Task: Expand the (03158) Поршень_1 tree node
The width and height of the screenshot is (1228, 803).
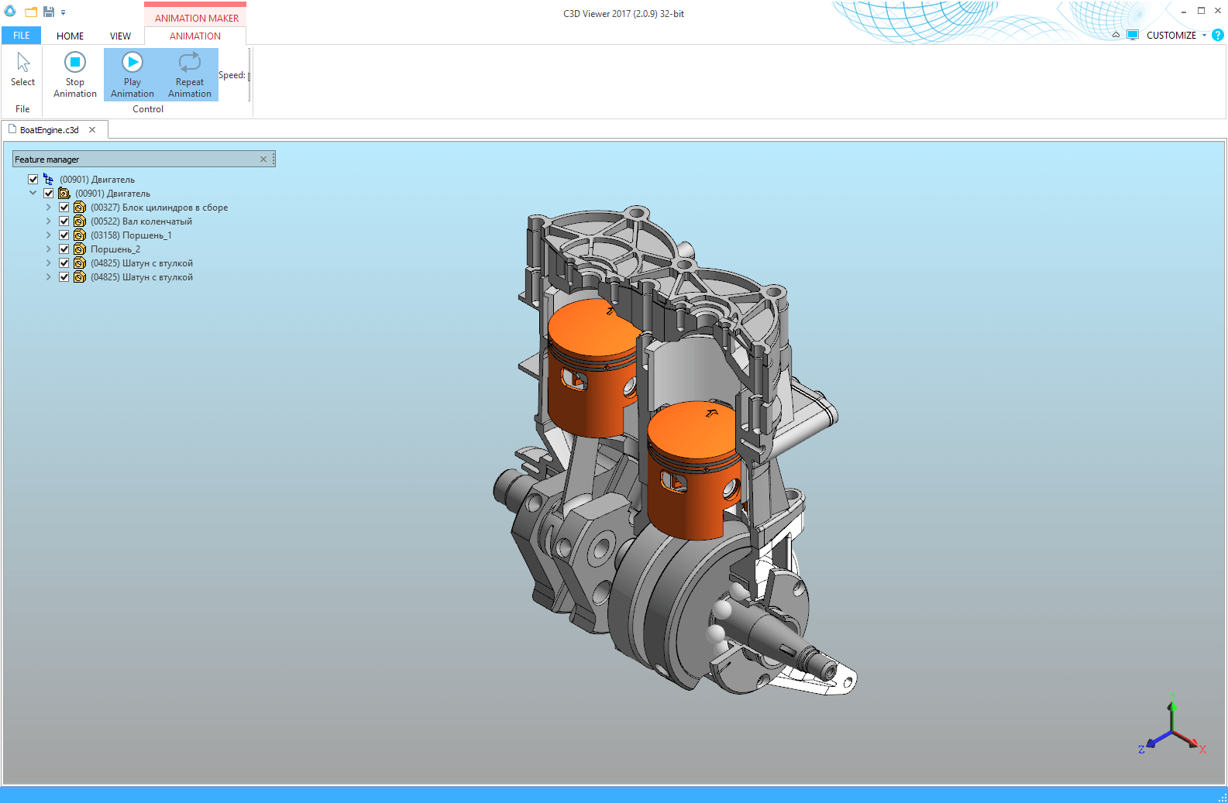Action: 48,235
